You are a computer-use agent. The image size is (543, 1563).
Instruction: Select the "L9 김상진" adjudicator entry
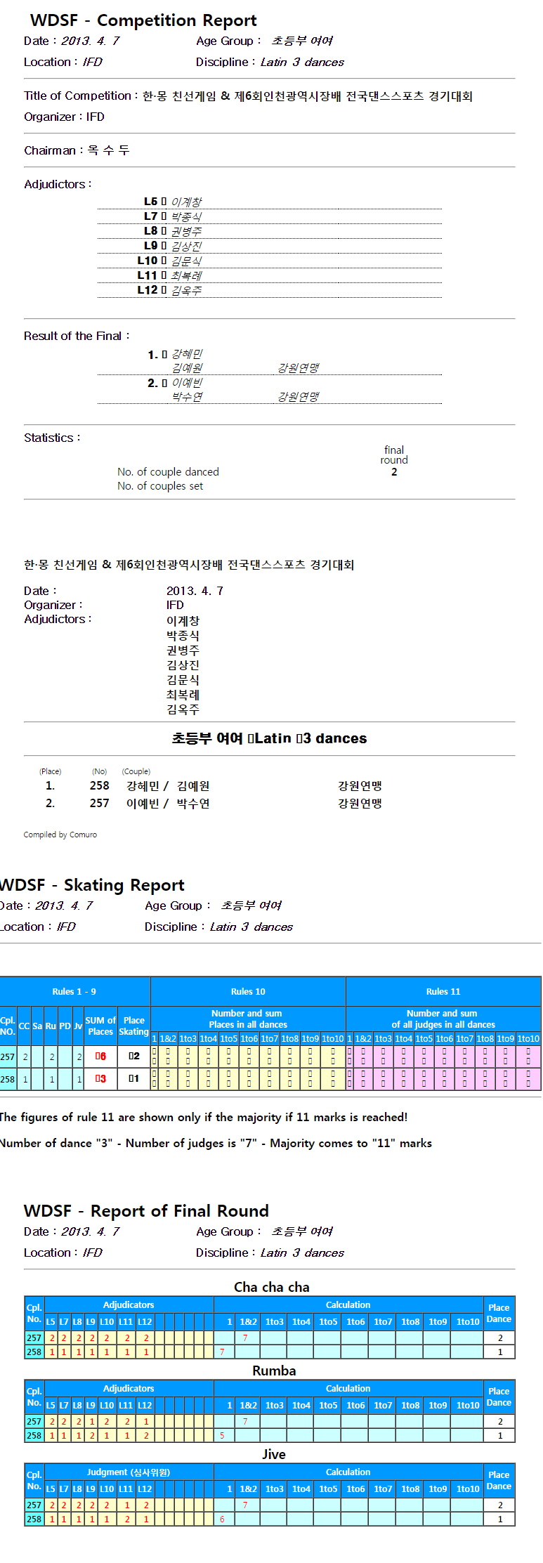(x=173, y=246)
